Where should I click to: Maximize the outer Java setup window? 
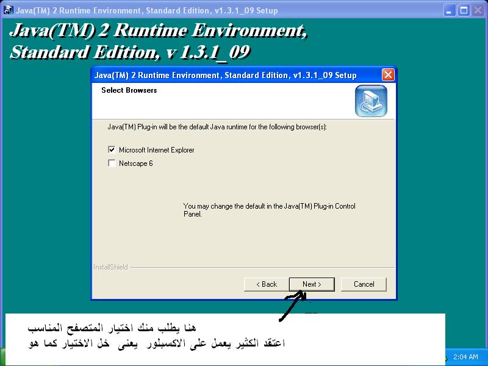click(x=464, y=10)
